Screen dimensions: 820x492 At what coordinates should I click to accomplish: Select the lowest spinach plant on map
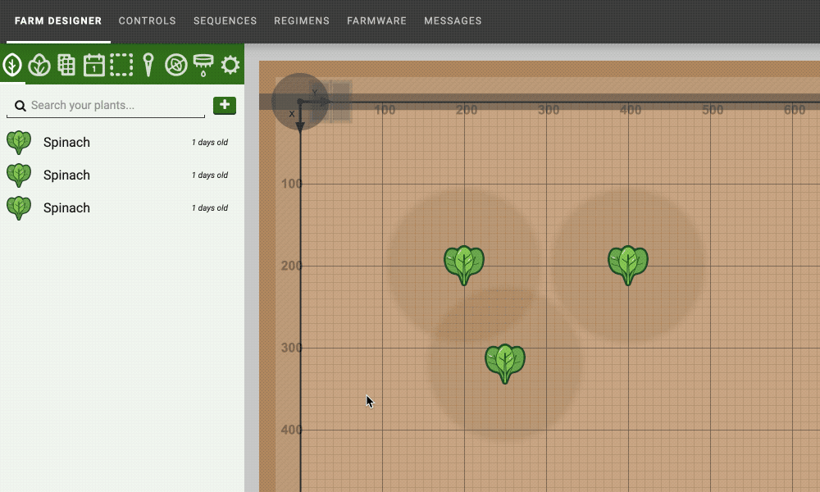tap(505, 362)
